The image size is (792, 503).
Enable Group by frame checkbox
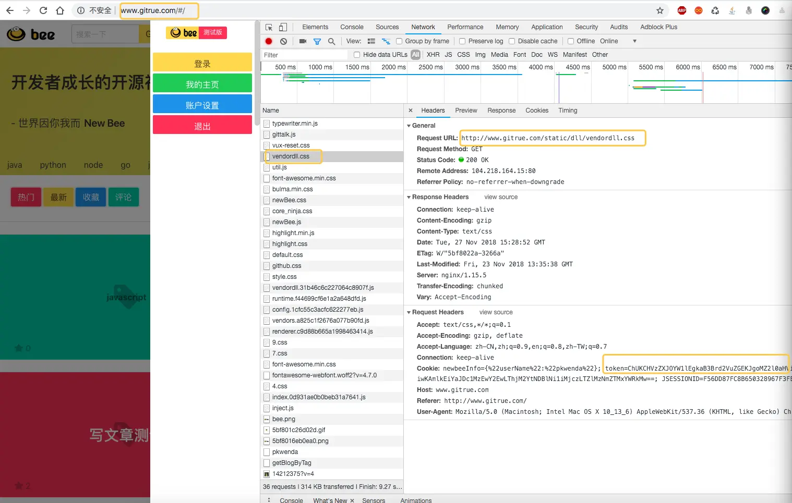[399, 41]
